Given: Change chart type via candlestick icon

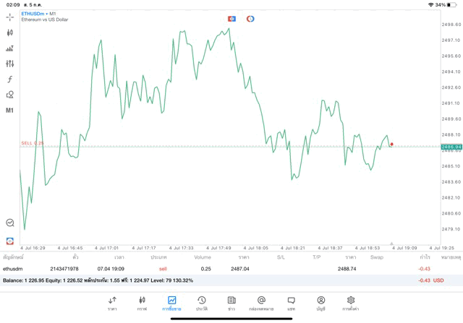Looking at the screenshot, I should click(10, 33).
